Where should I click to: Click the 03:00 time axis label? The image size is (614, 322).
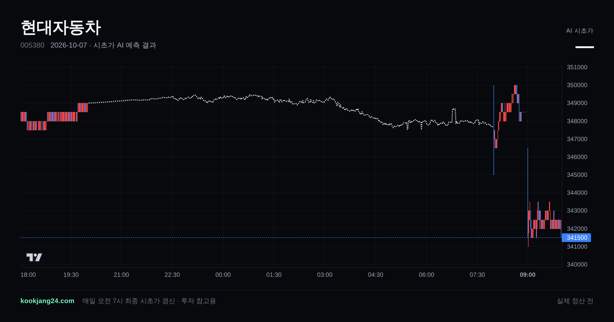point(325,275)
